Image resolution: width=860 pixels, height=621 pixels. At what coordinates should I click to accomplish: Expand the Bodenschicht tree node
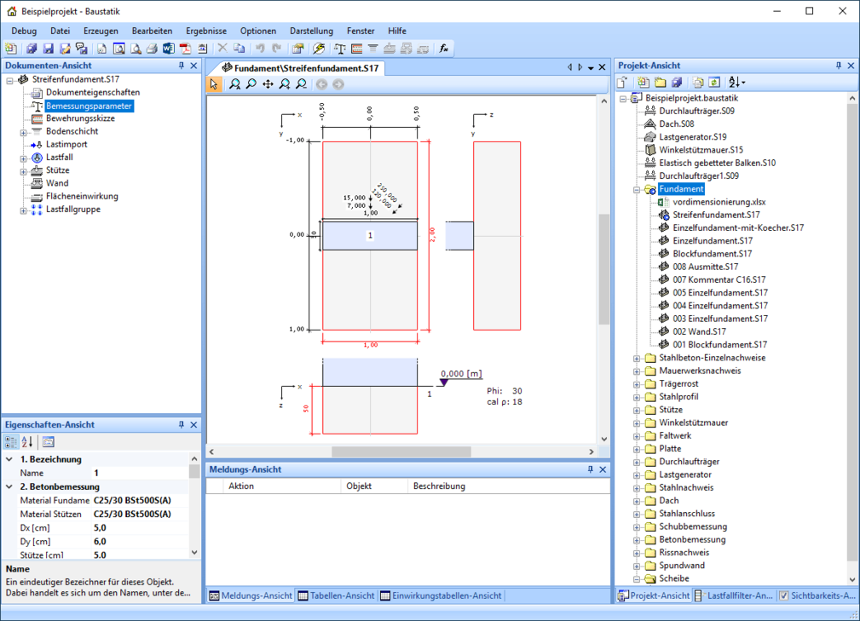24,132
